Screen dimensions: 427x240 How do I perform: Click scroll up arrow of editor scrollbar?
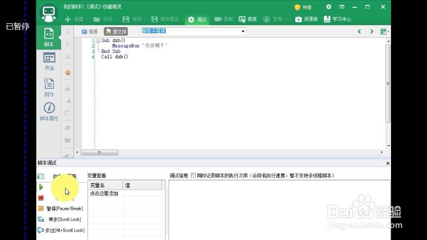pyautogui.click(x=389, y=41)
